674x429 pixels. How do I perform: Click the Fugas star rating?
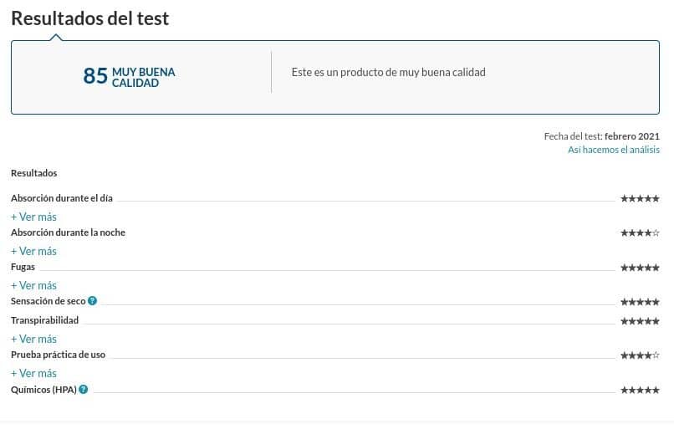tap(640, 268)
